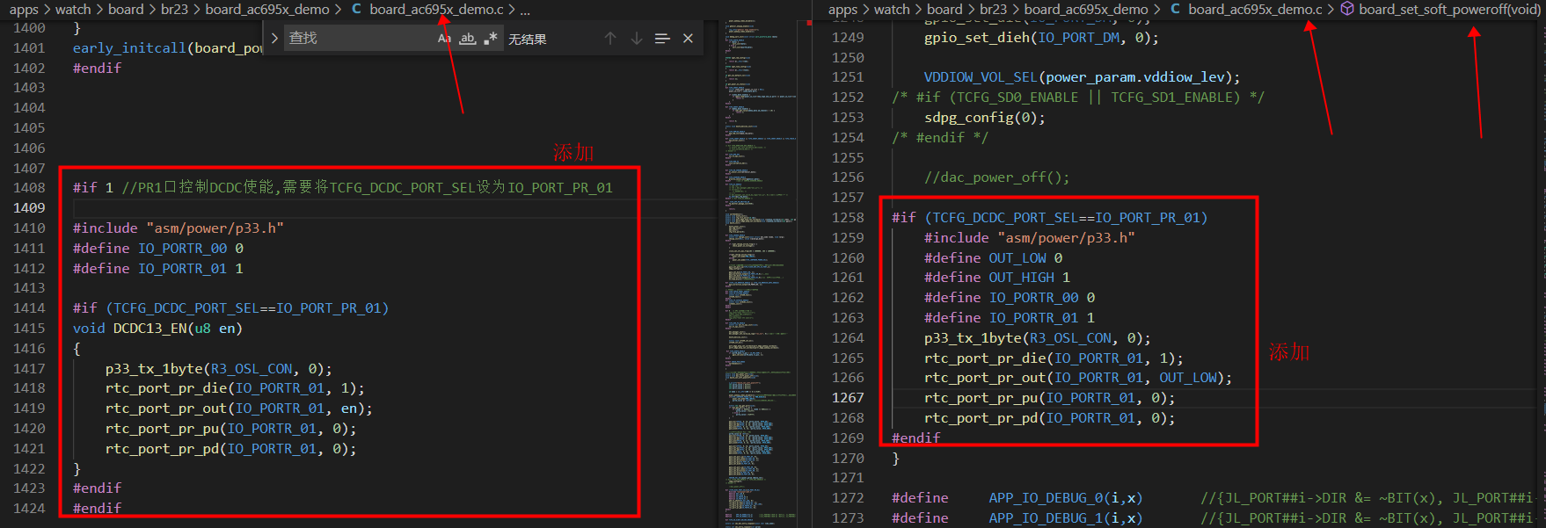Open the '...' symbol breadcrumb in left editor
This screenshot has width=1546, height=528.
[525, 10]
